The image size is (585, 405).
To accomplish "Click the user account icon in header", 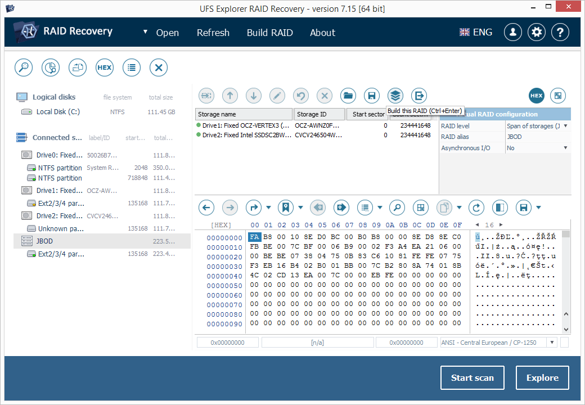I will [x=513, y=33].
